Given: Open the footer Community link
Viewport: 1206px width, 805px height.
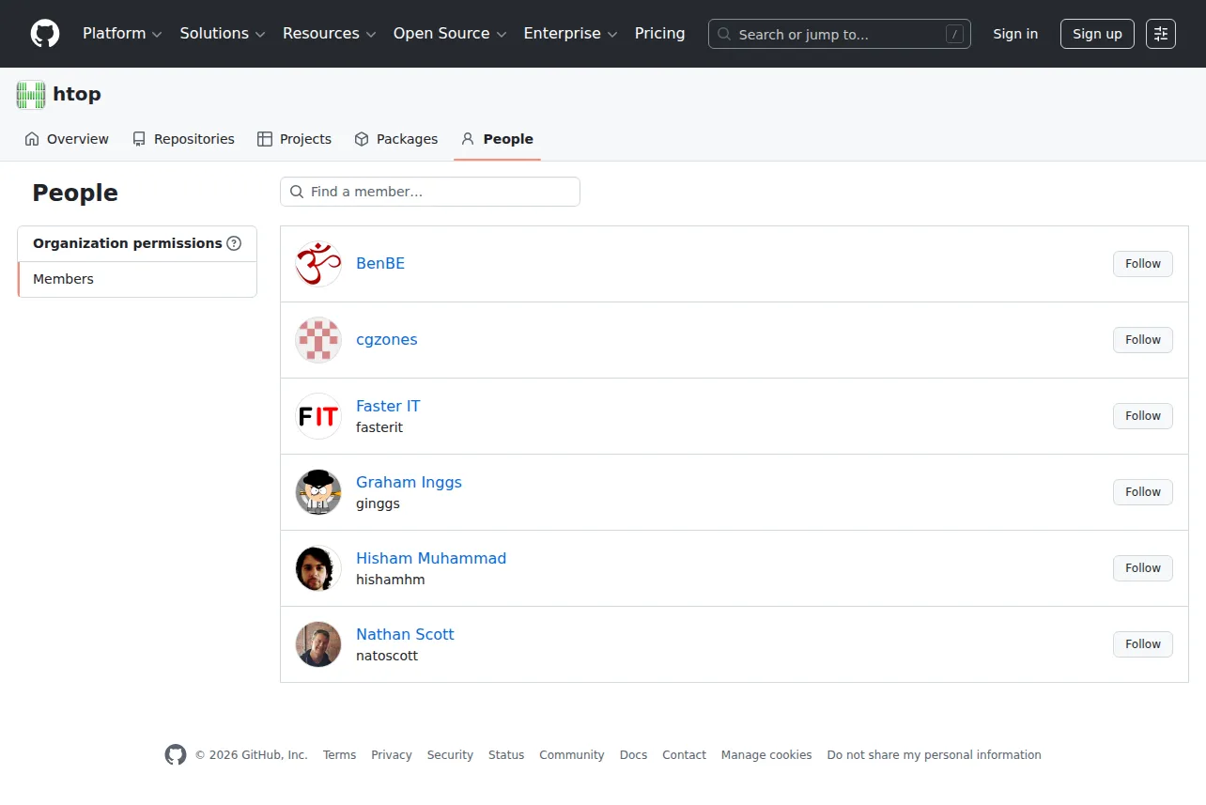Looking at the screenshot, I should pos(572,755).
